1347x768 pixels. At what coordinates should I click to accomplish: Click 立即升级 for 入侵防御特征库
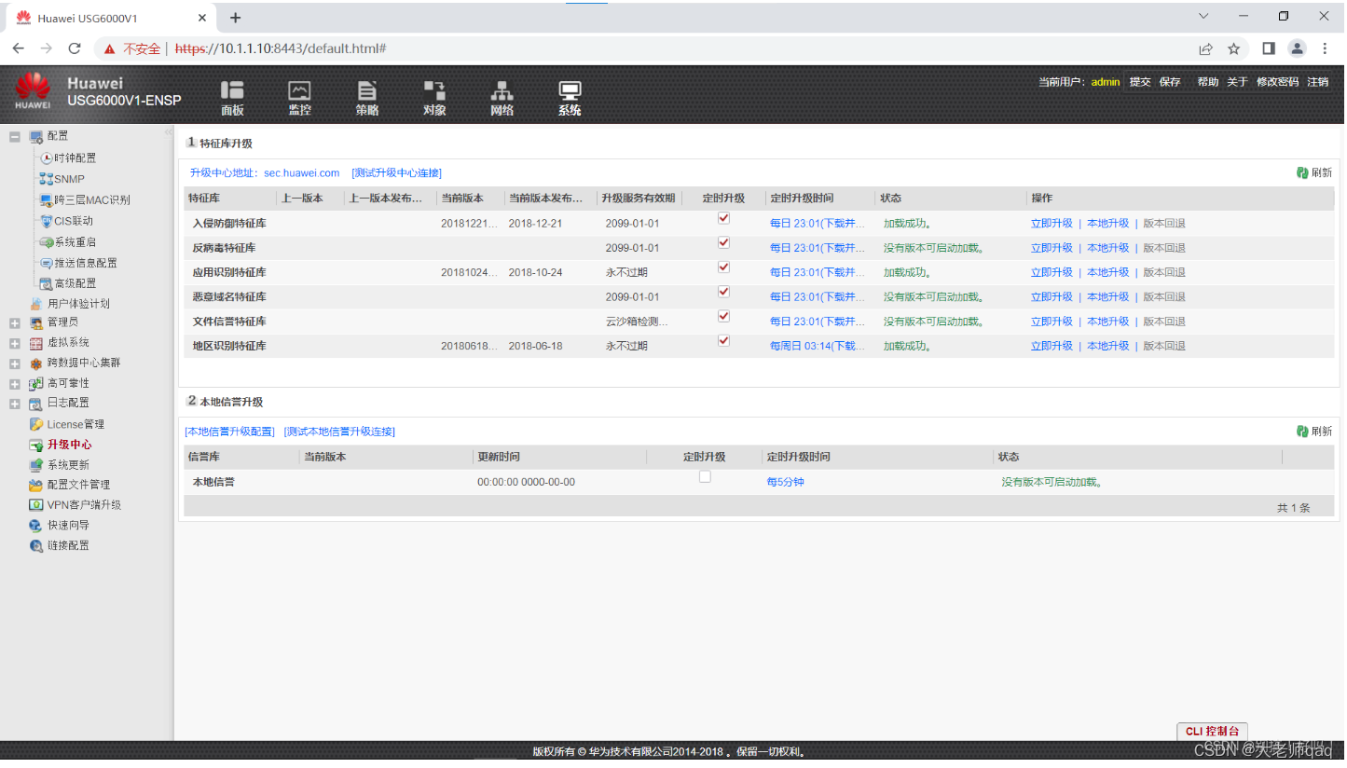1051,224
